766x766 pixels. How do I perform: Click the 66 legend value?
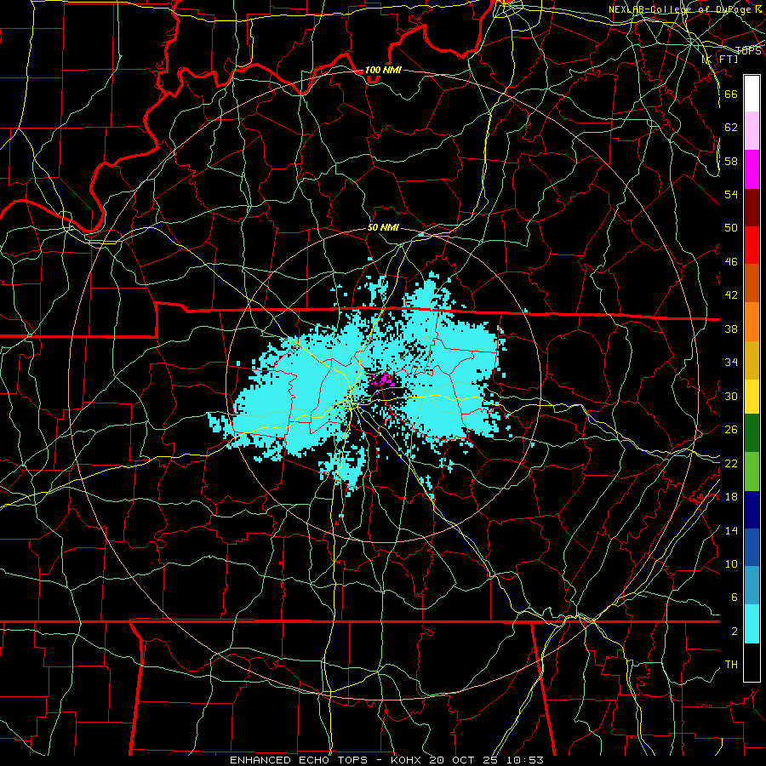coord(731,94)
